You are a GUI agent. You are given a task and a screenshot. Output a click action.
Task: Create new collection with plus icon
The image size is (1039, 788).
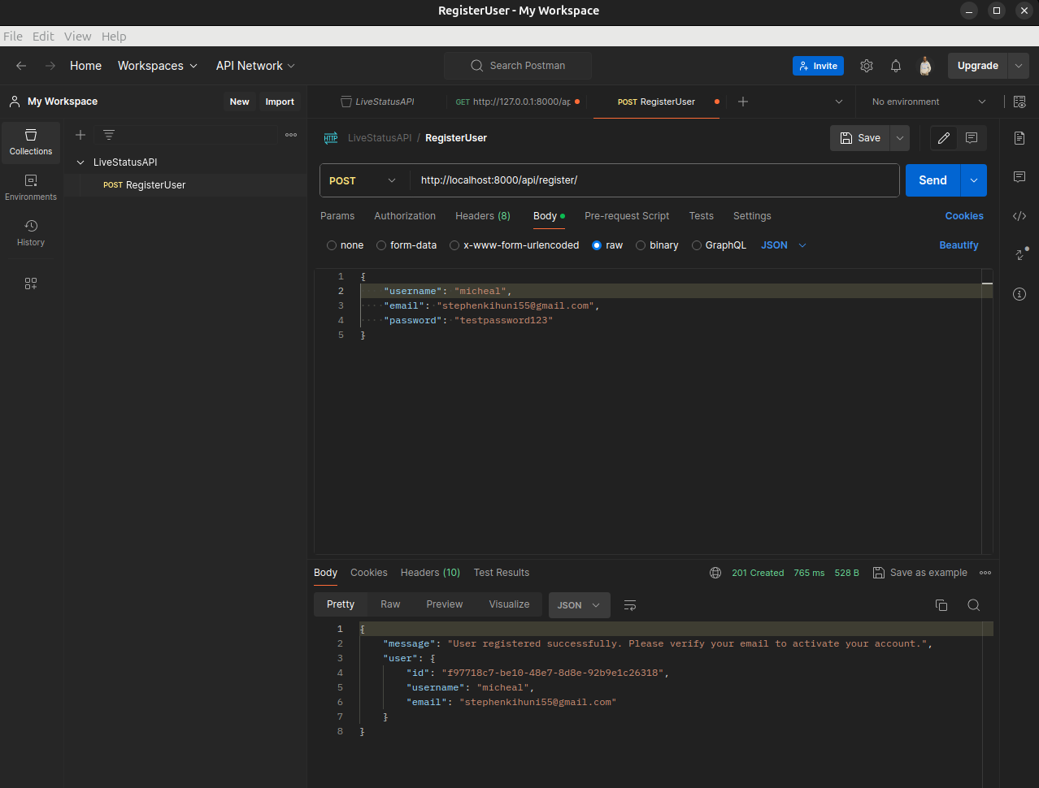click(x=80, y=135)
